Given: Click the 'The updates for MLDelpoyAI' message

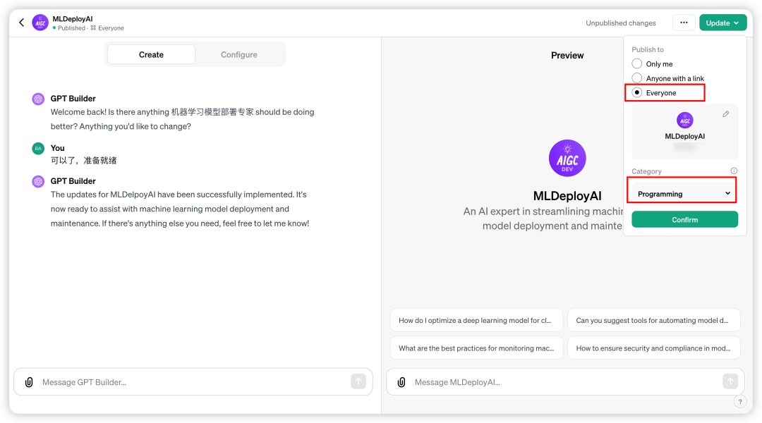Looking at the screenshot, I should [180, 209].
